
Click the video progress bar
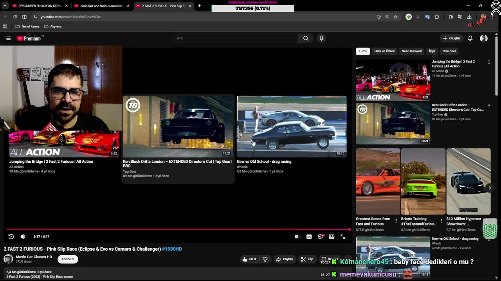click(178, 229)
